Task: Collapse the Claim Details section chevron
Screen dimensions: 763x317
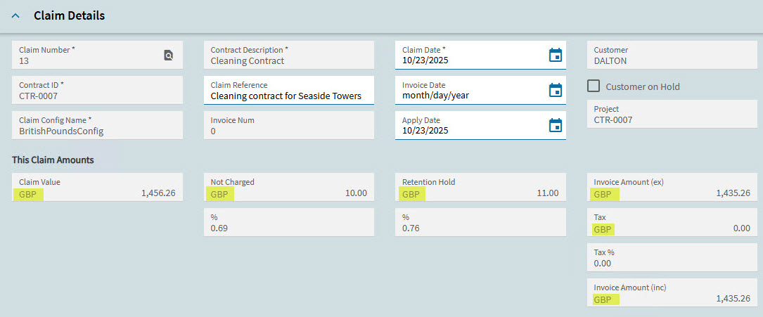Action: pyautogui.click(x=15, y=15)
